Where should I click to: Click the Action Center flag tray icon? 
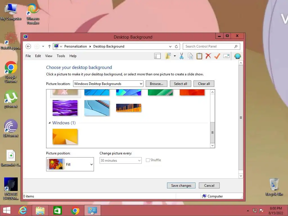point(261,211)
